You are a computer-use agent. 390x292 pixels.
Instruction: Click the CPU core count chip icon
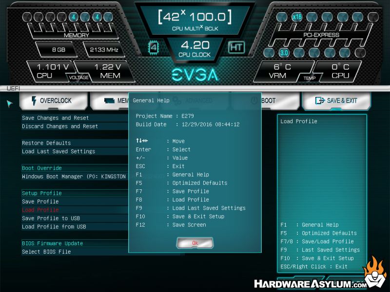tap(154, 47)
